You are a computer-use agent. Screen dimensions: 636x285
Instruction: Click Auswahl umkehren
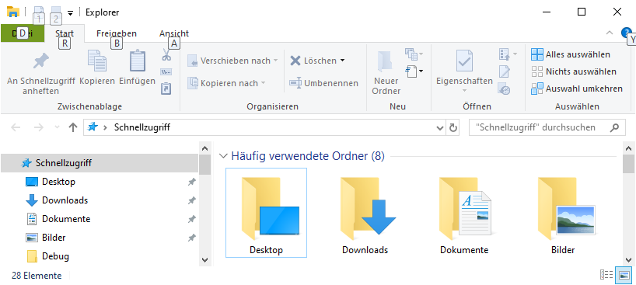click(577, 89)
